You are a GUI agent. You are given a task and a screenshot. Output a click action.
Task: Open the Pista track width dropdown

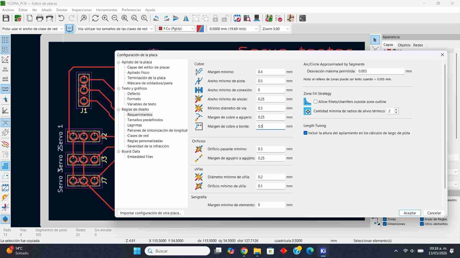tap(32, 29)
